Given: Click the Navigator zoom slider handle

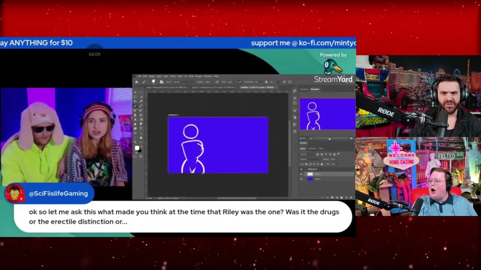Looking at the screenshot, I should pos(330,139).
